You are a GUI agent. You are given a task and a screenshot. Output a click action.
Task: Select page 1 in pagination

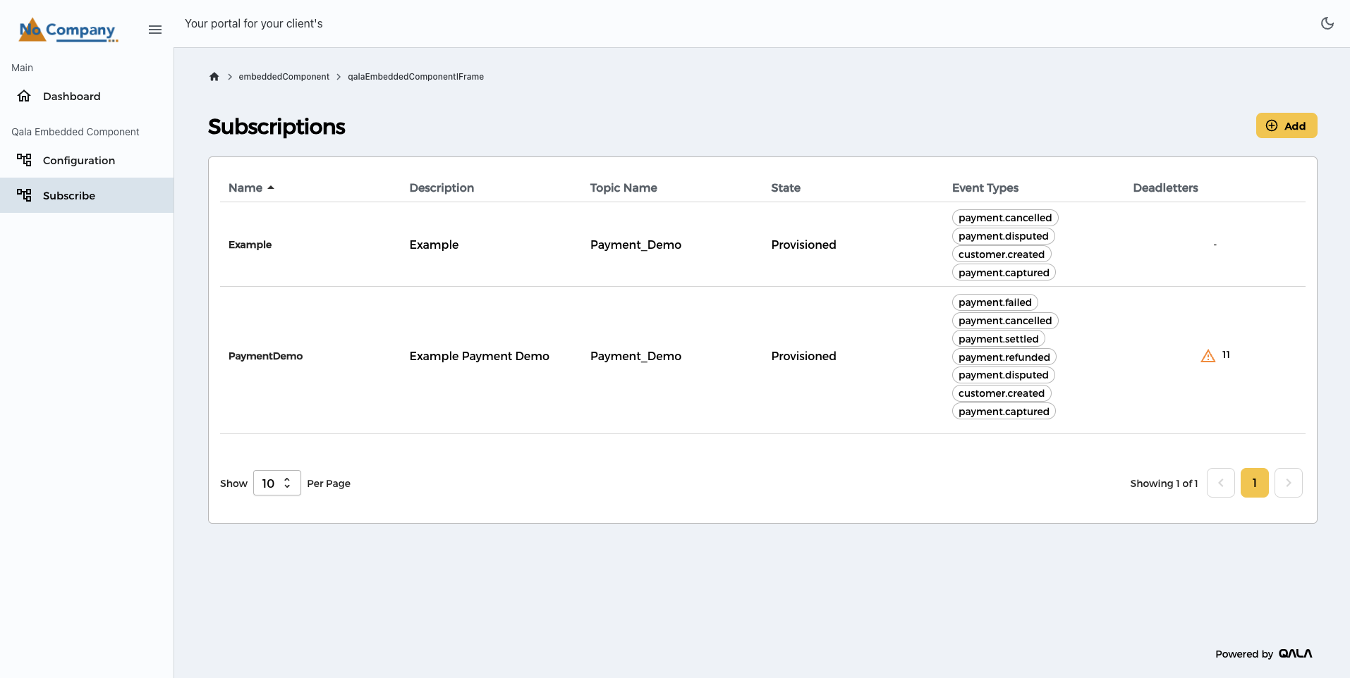(1255, 483)
